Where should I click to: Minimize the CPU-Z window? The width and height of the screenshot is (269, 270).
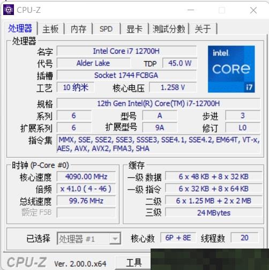(x=191, y=10)
